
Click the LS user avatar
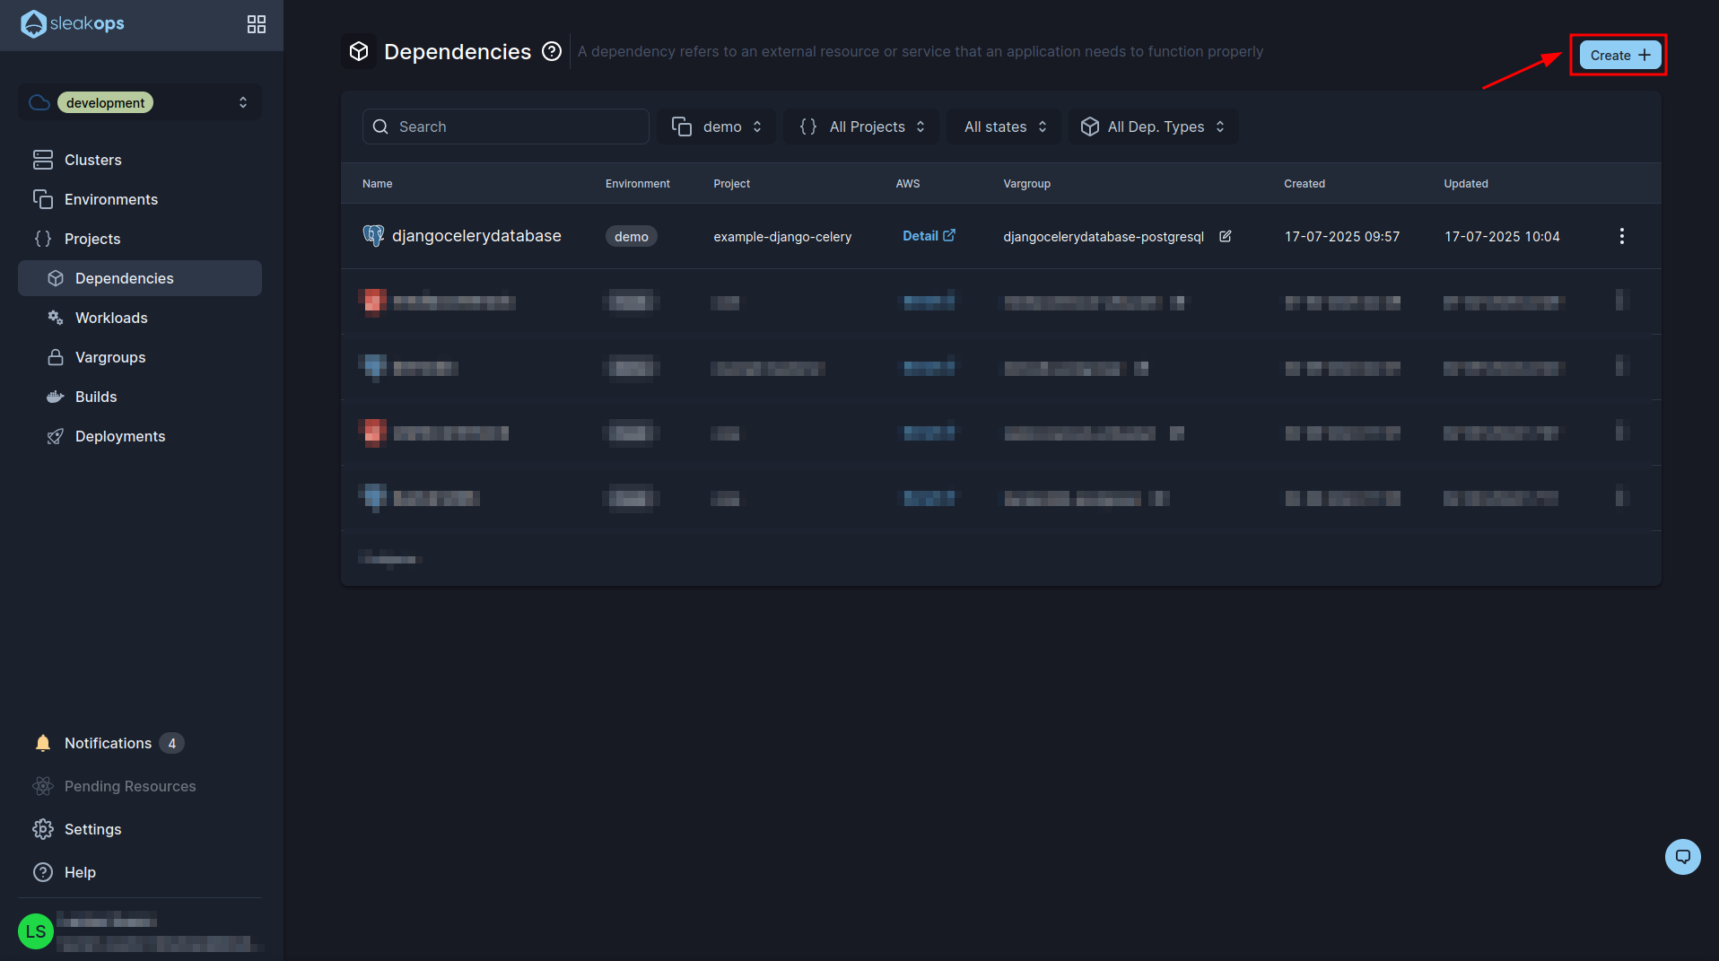coord(36,931)
